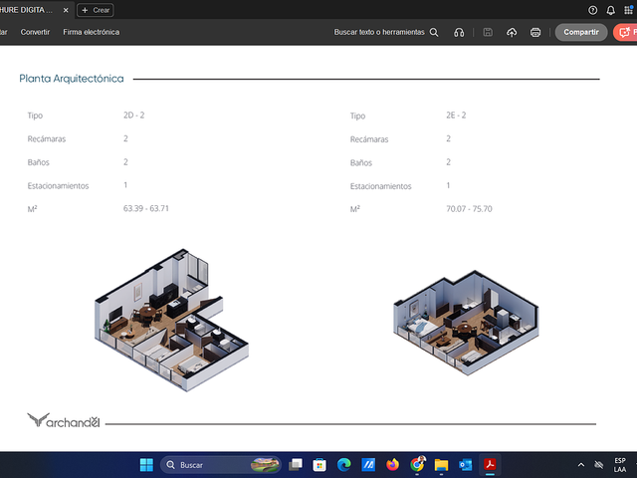Close the brochure document tab

tap(66, 10)
